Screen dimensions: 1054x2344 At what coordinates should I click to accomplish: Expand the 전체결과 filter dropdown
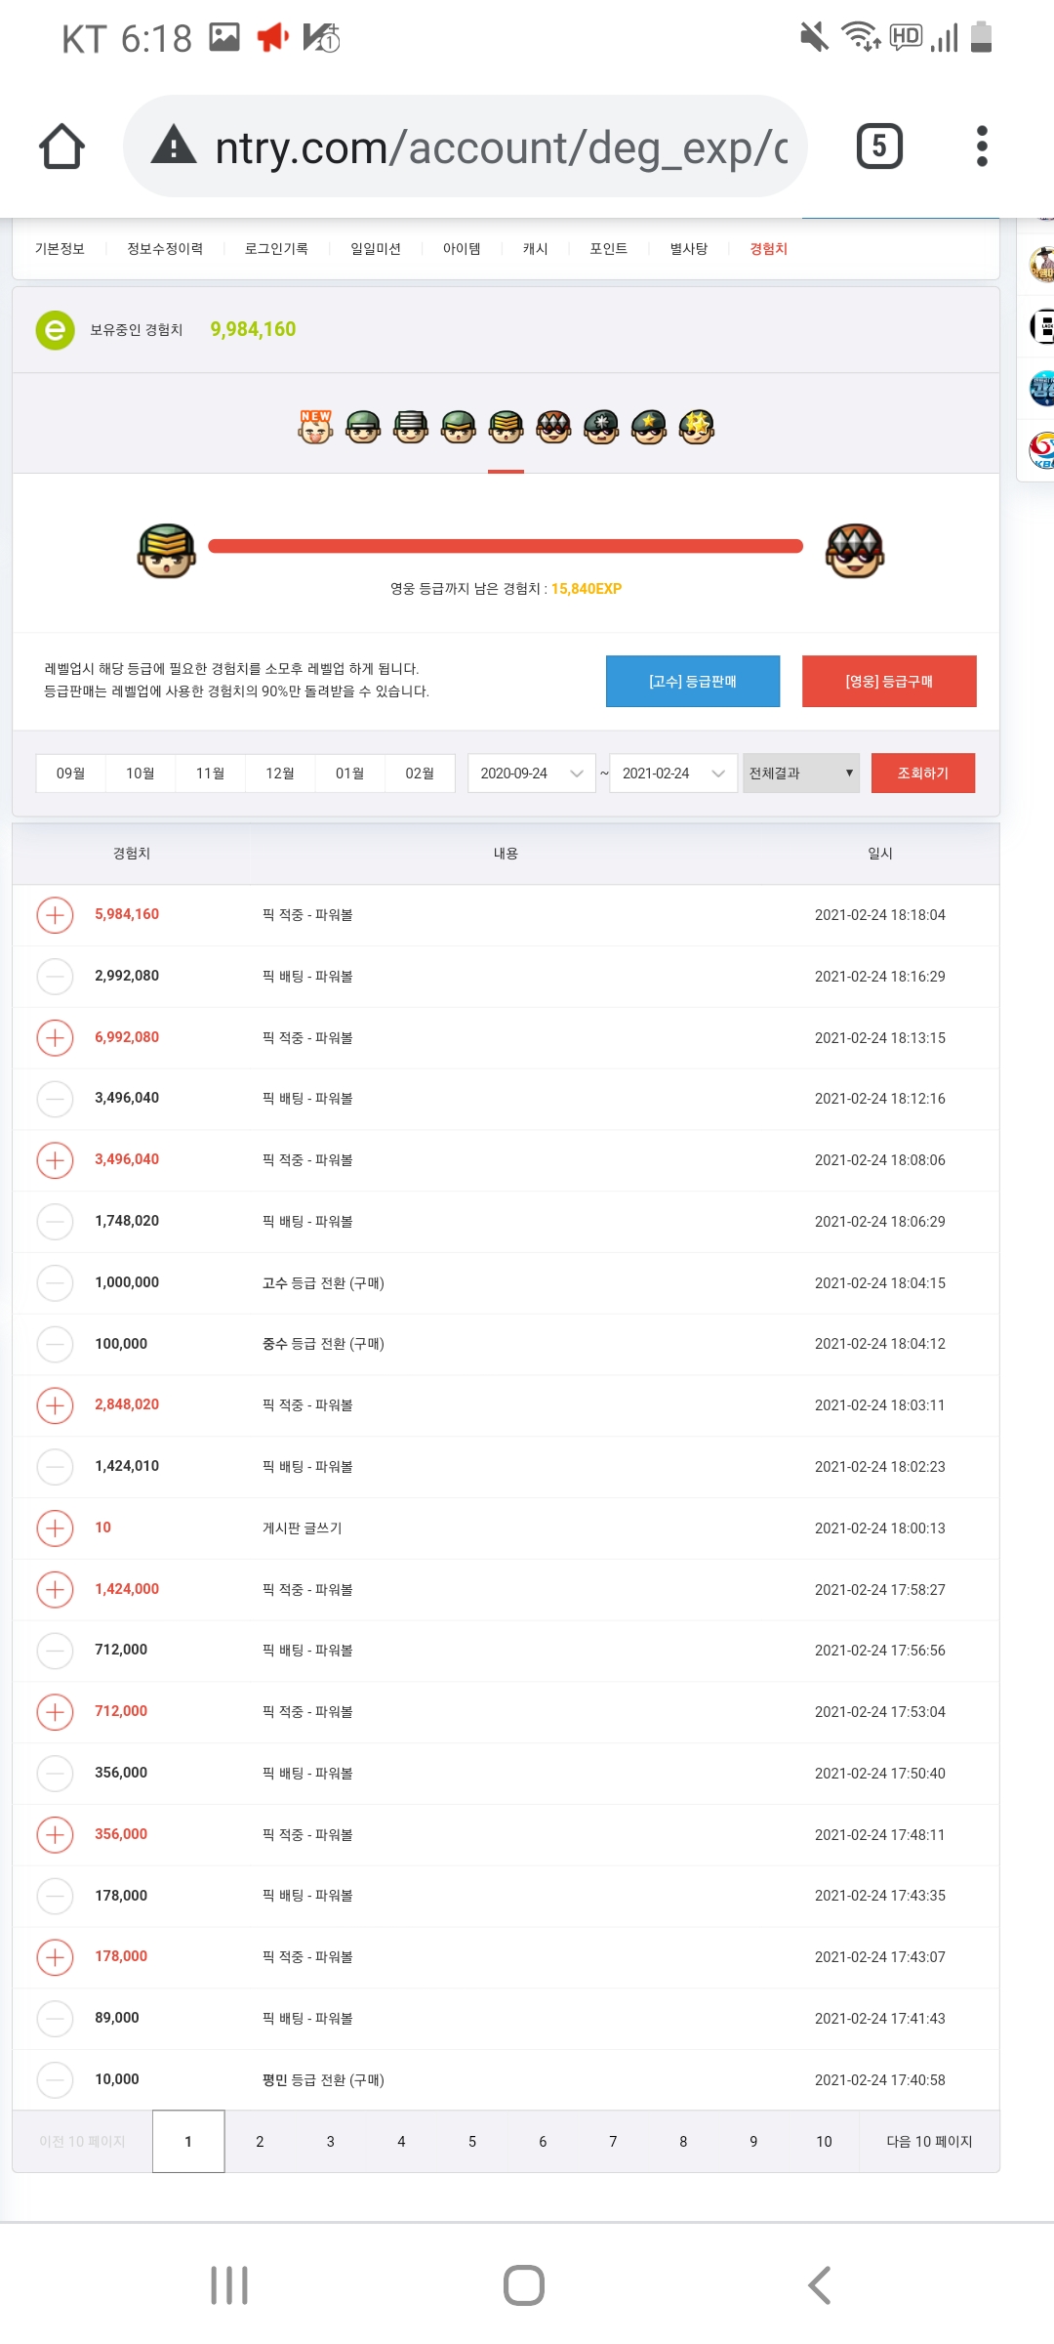[x=801, y=774]
